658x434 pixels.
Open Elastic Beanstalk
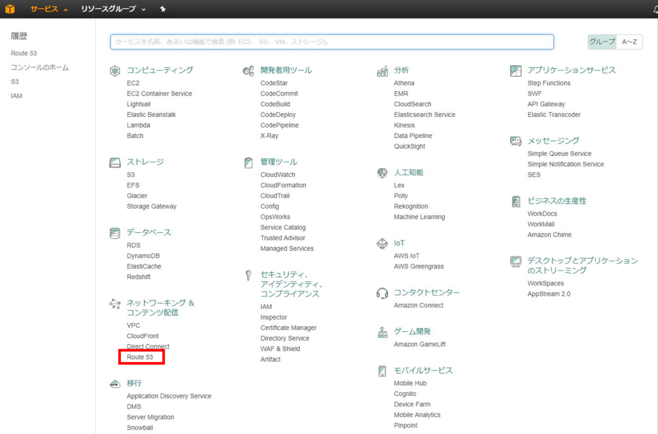pyautogui.click(x=151, y=114)
